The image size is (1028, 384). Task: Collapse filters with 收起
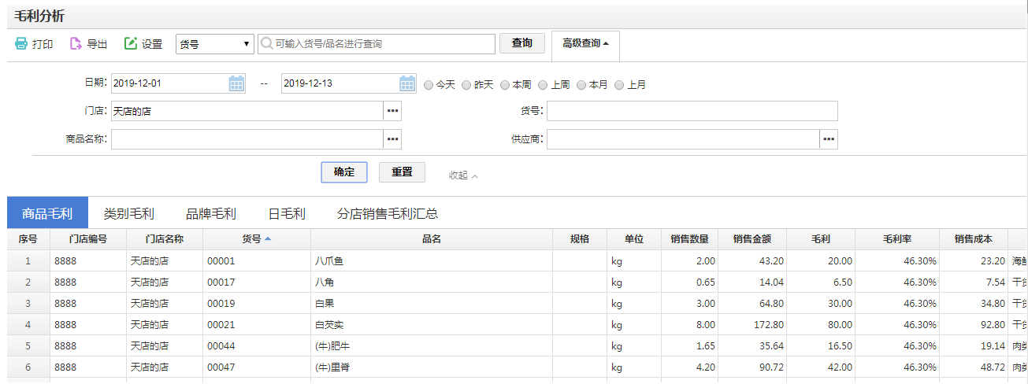463,175
